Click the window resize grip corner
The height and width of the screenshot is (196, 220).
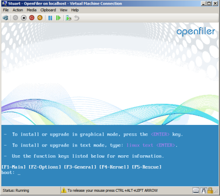click(x=216, y=192)
